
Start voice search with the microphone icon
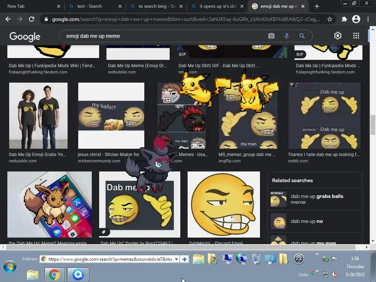tap(286, 36)
